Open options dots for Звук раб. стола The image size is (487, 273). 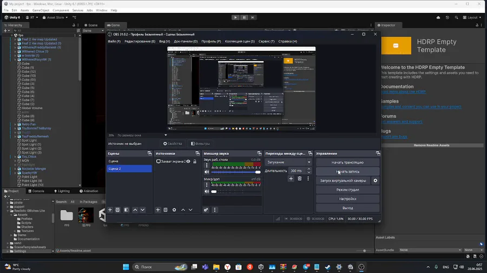pyautogui.click(x=207, y=166)
